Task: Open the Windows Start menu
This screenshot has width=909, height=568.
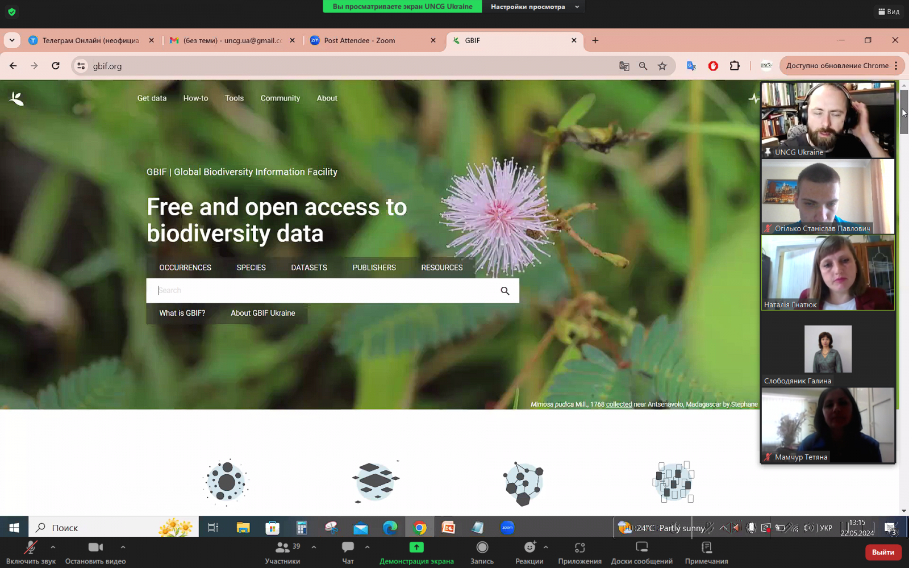Action: tap(14, 528)
